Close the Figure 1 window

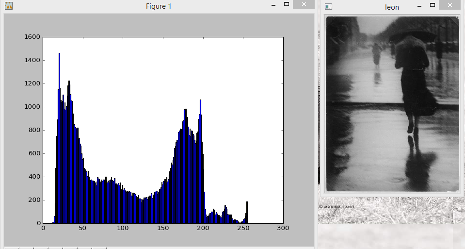point(304,4)
